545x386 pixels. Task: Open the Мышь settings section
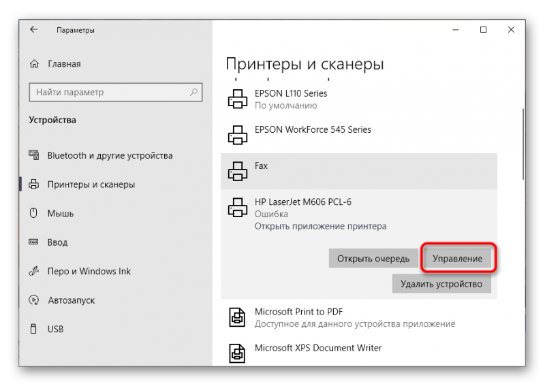[x=61, y=213]
